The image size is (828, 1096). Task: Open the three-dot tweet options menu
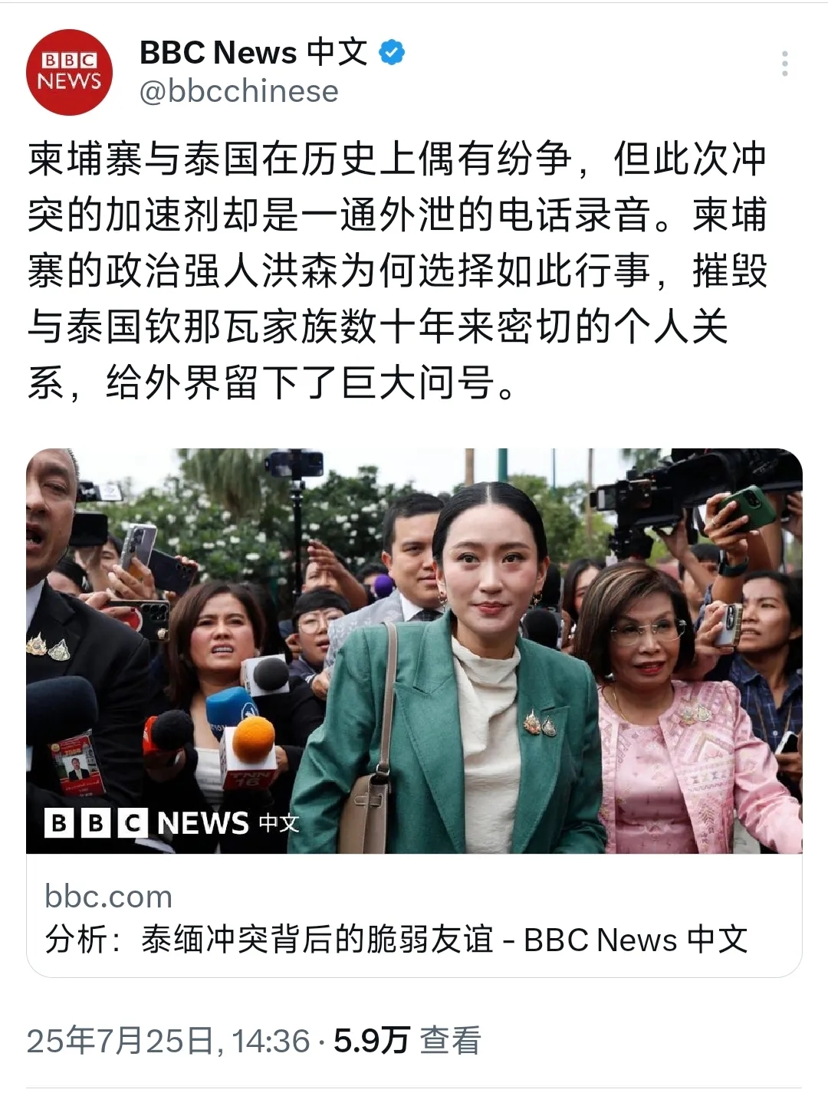tap(784, 64)
